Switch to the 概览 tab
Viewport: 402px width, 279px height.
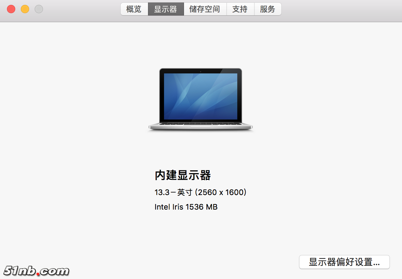pos(134,9)
